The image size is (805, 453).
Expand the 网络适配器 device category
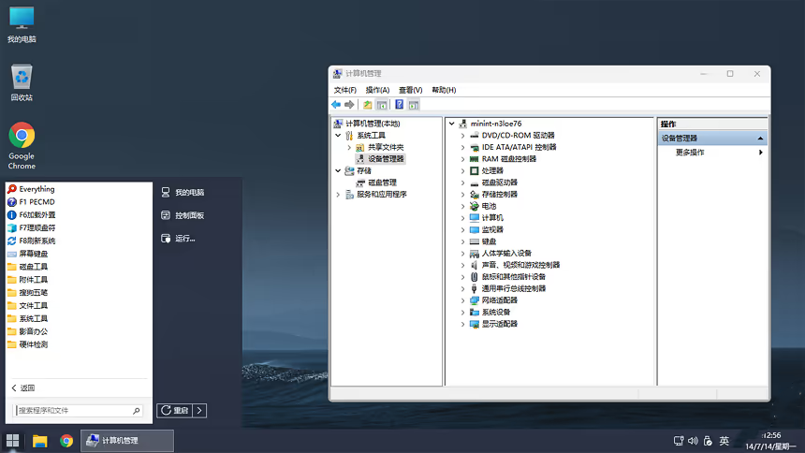tap(462, 300)
